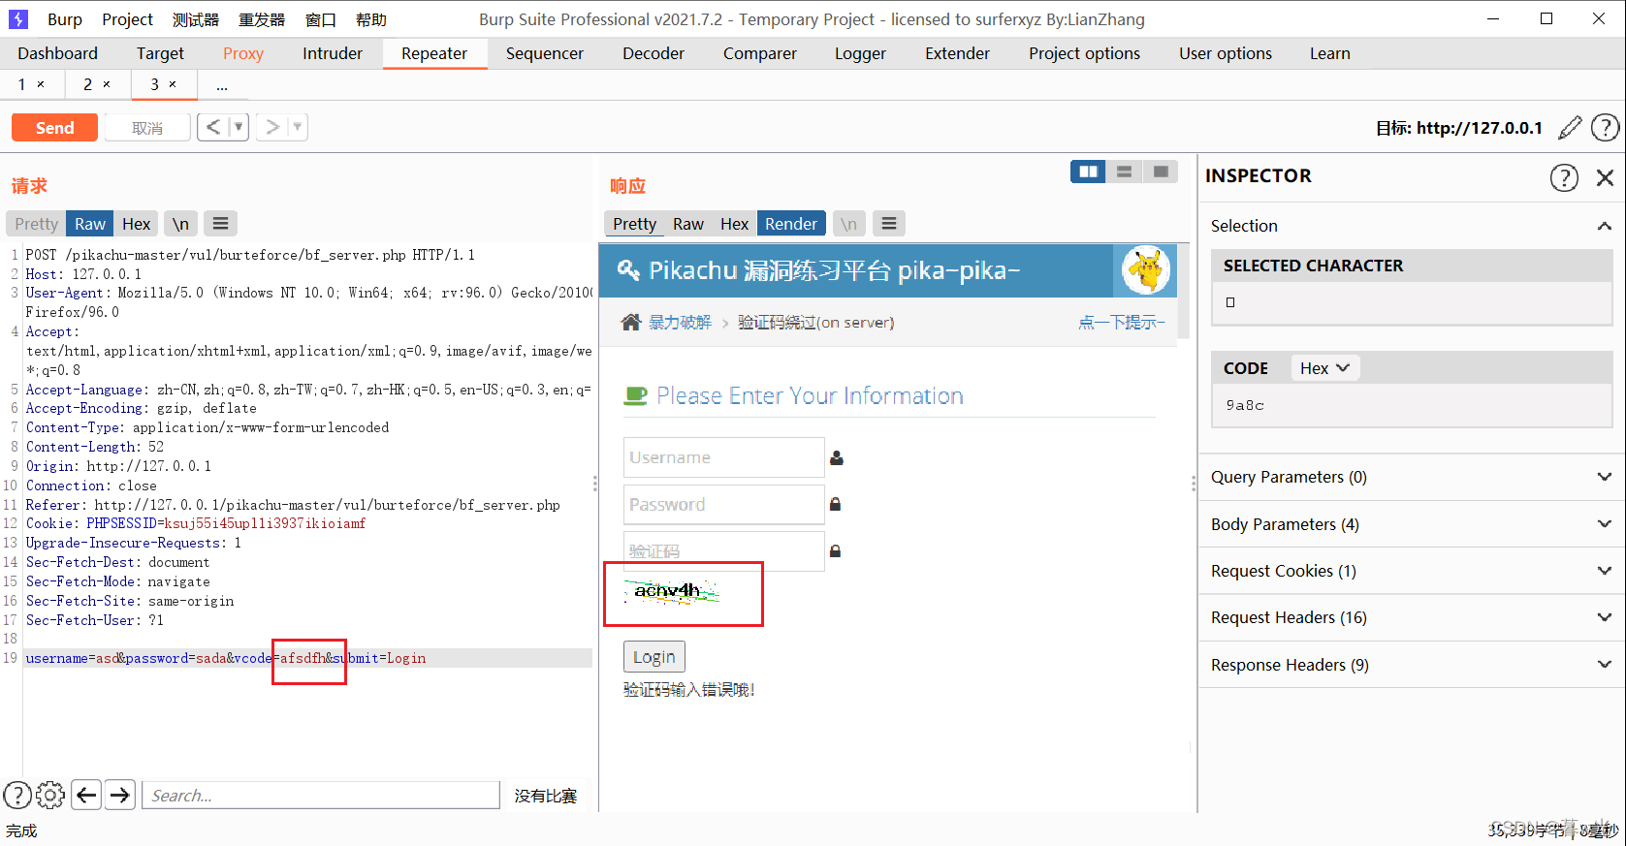Open the Proxy tab
The image size is (1626, 846).
[x=243, y=53]
